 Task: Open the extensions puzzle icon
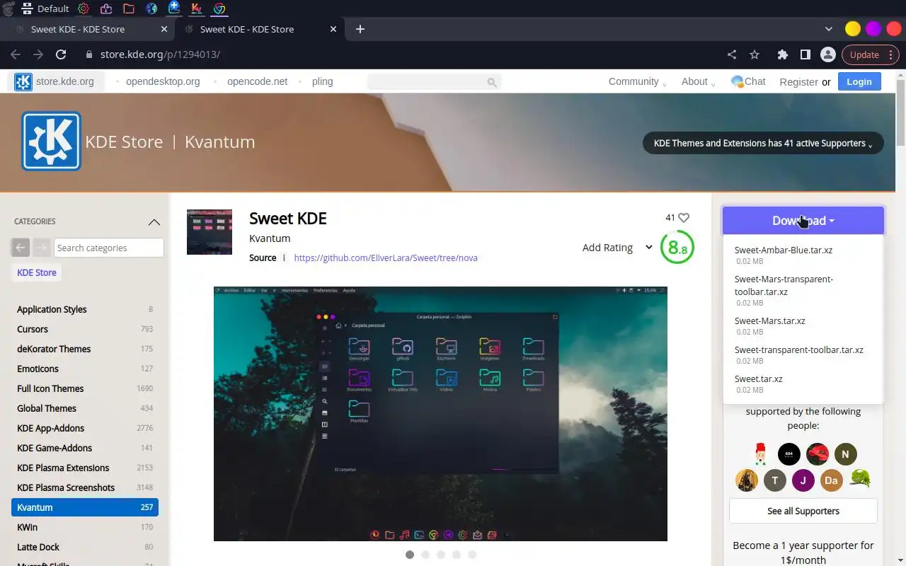[x=782, y=54]
